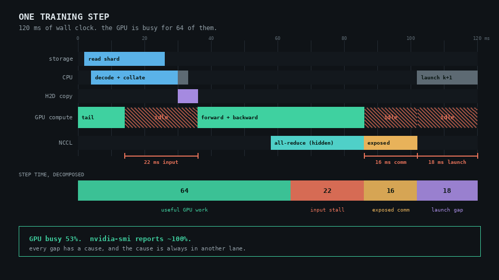Click the 'STEP TIME, DECOMPOSED' heading
The image size is (499, 280).
click(51, 175)
